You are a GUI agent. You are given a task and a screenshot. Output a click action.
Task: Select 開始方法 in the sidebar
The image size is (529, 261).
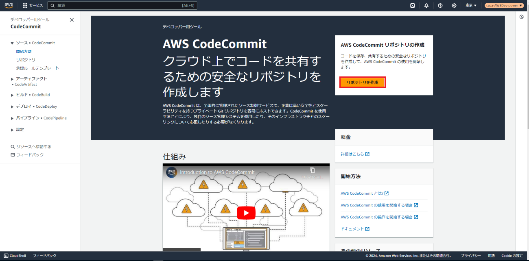(24, 52)
